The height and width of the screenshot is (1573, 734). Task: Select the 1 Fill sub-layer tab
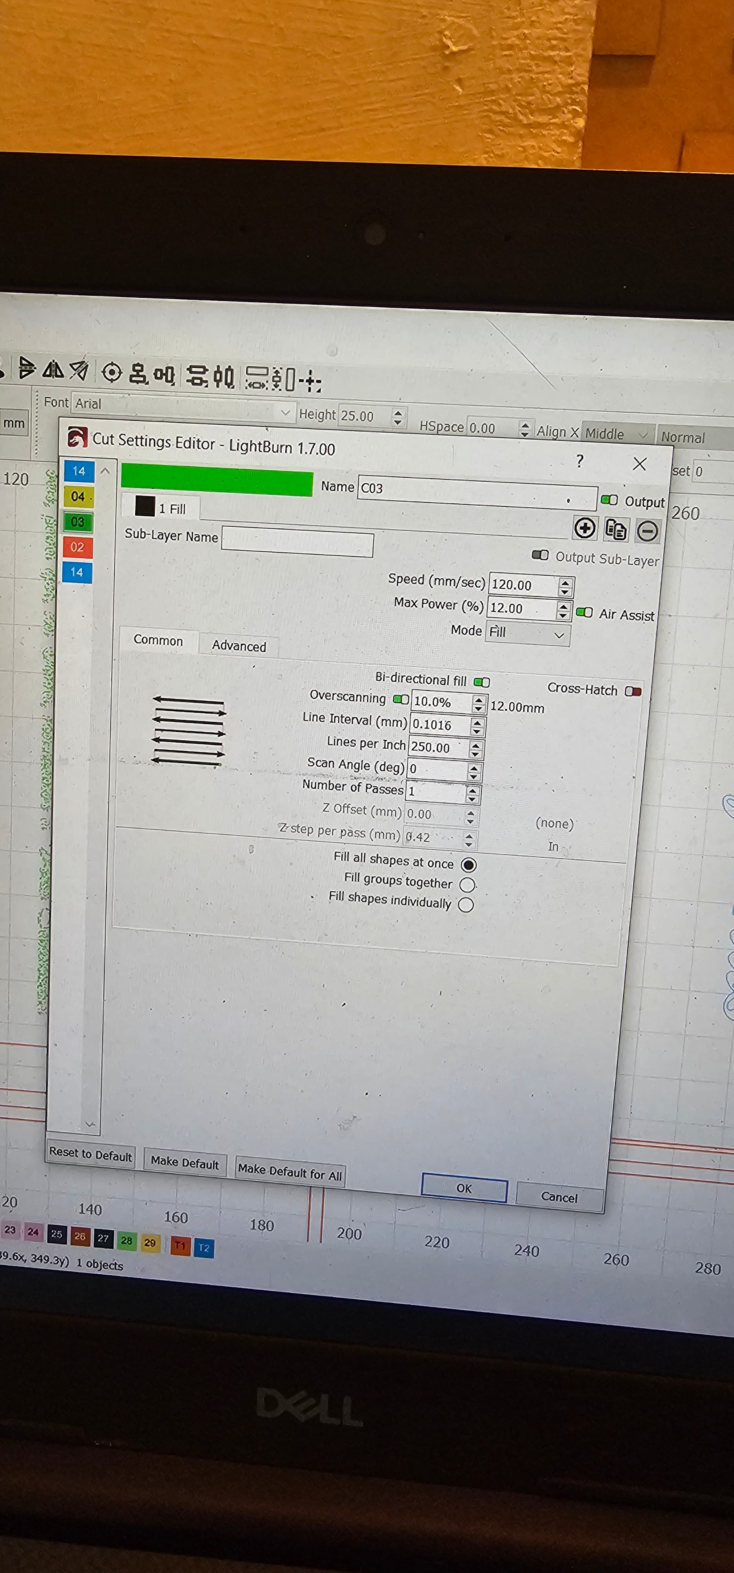[x=160, y=507]
